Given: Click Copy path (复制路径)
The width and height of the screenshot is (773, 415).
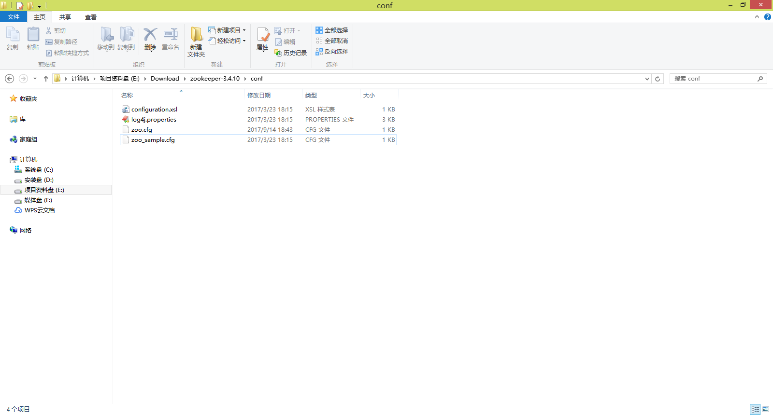Looking at the screenshot, I should coord(61,41).
